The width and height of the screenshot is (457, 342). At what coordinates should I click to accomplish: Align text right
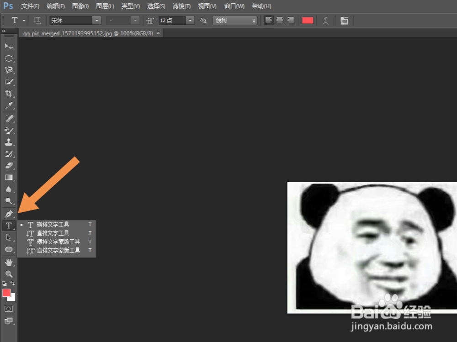(291, 21)
